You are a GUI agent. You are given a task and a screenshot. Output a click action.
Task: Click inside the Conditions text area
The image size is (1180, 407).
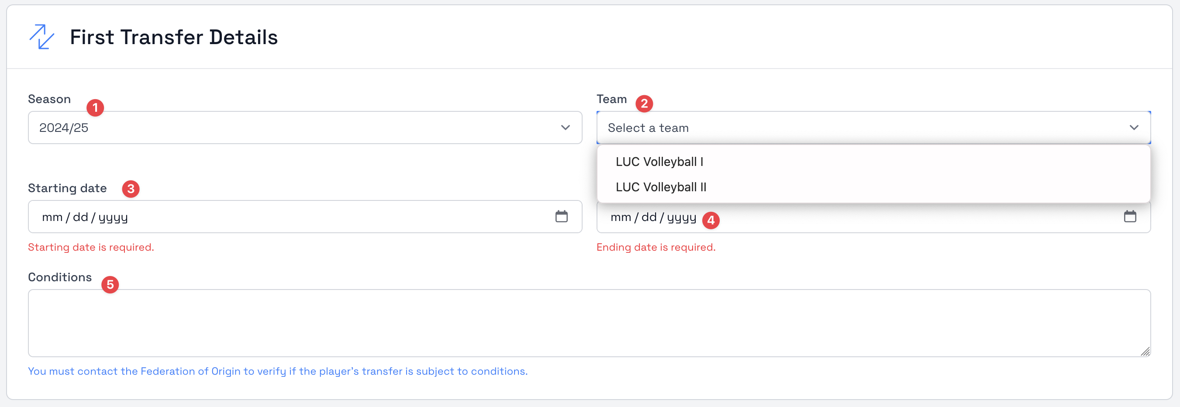tap(589, 323)
